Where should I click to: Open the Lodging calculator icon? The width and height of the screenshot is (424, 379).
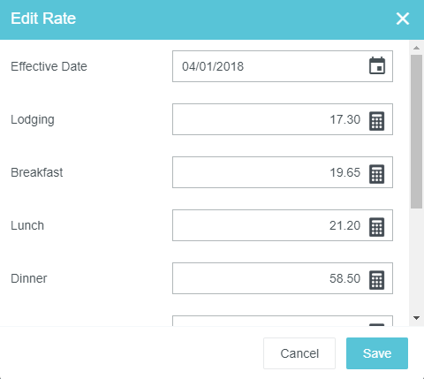377,121
